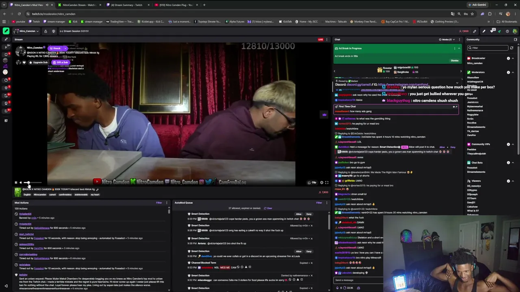Deny the 9:39 PM Smart Detection message
Screen dimensions: 520x292
pos(309,214)
